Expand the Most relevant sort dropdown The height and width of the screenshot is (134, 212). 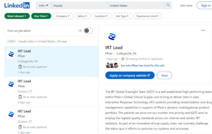(x=17, y=16)
